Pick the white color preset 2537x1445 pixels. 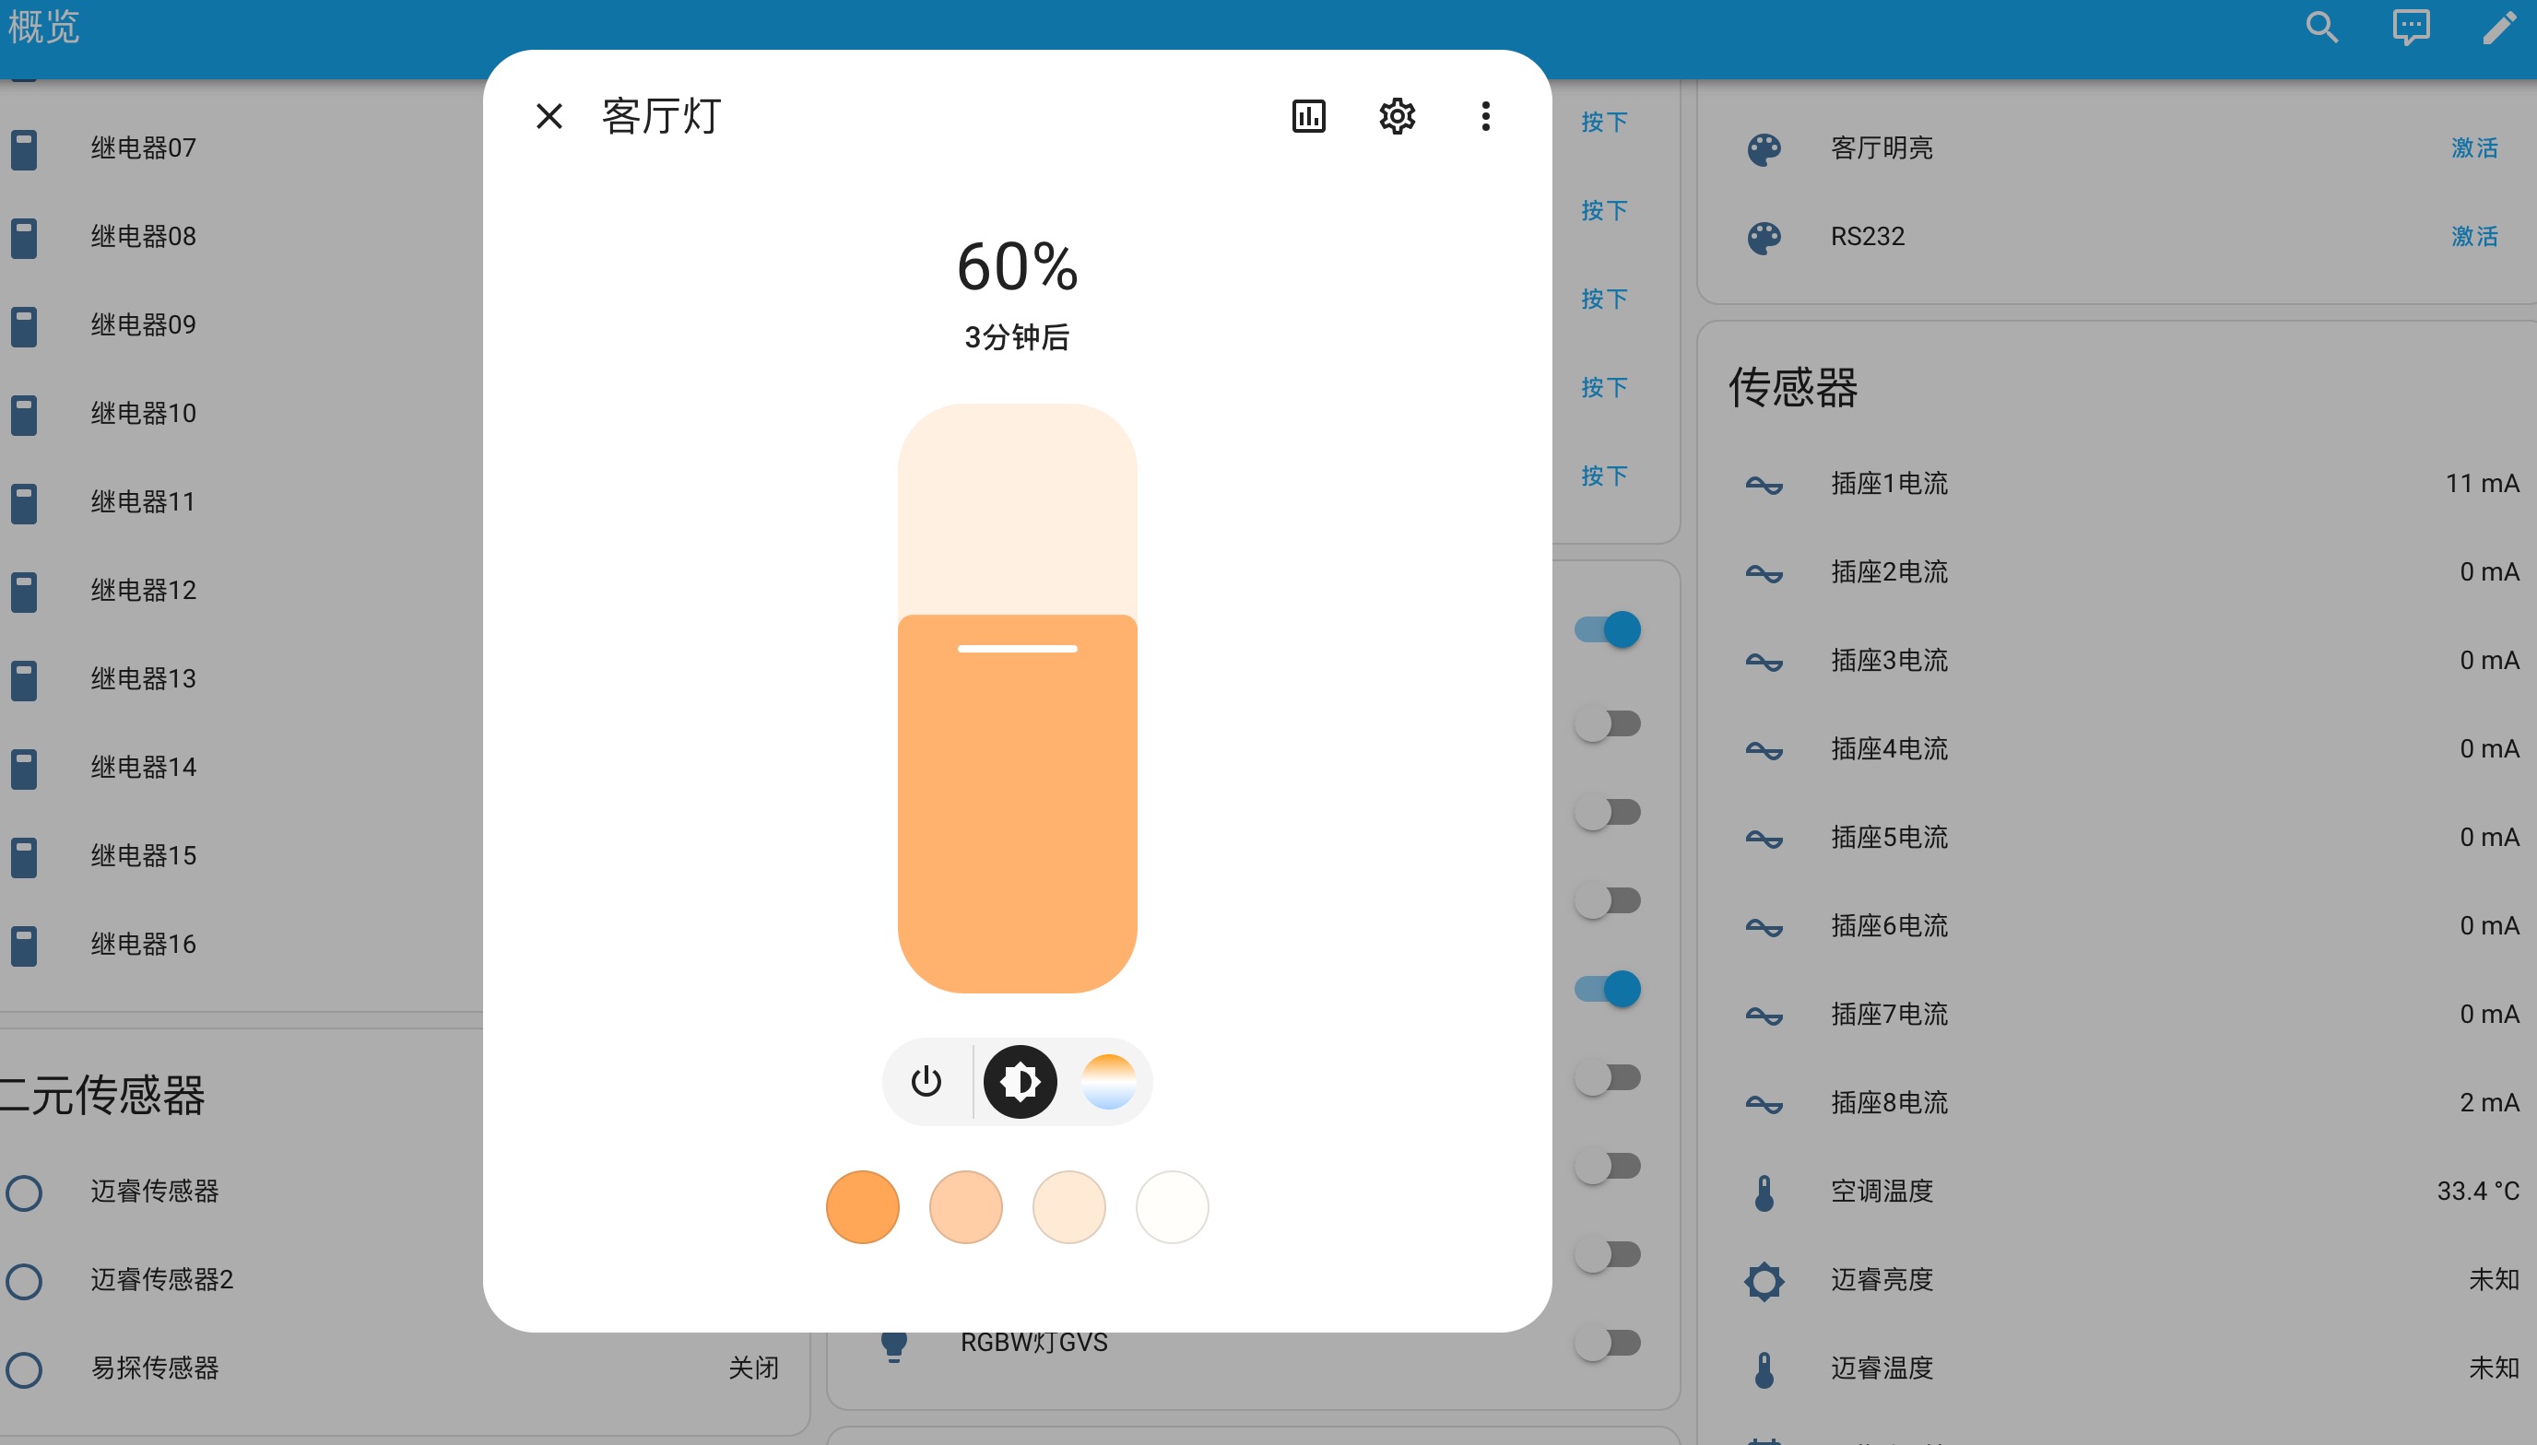1173,1207
